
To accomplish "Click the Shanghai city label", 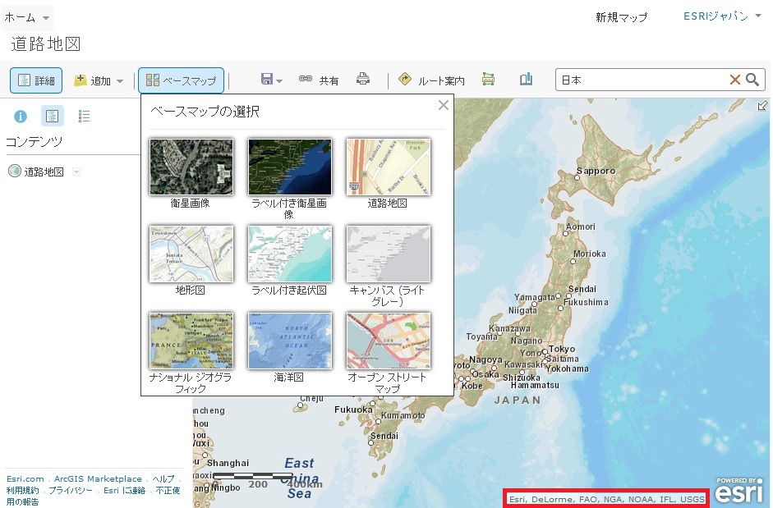I will pos(228,463).
